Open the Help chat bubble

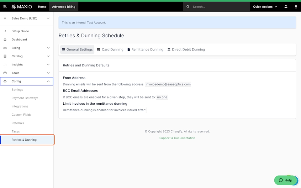(285, 180)
